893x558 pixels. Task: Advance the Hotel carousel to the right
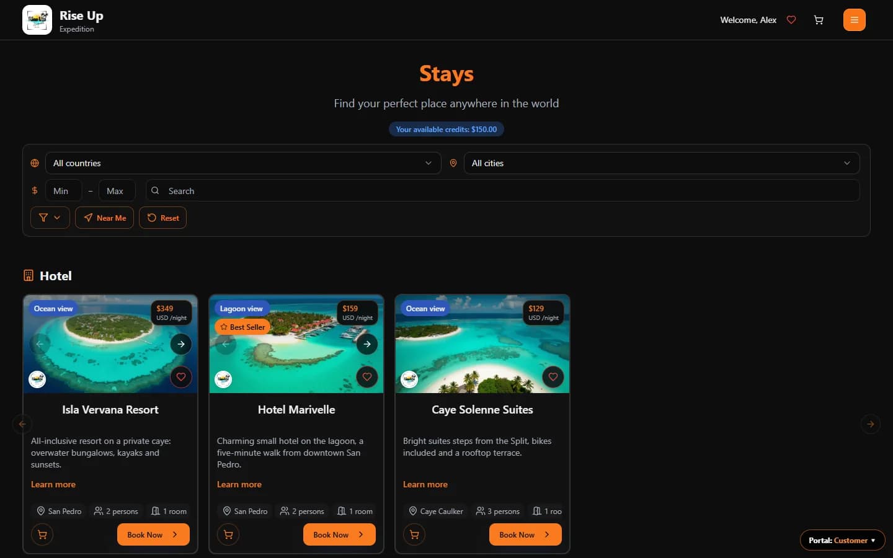click(871, 424)
